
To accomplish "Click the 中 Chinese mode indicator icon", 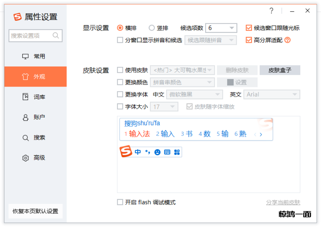I will (x=138, y=152).
